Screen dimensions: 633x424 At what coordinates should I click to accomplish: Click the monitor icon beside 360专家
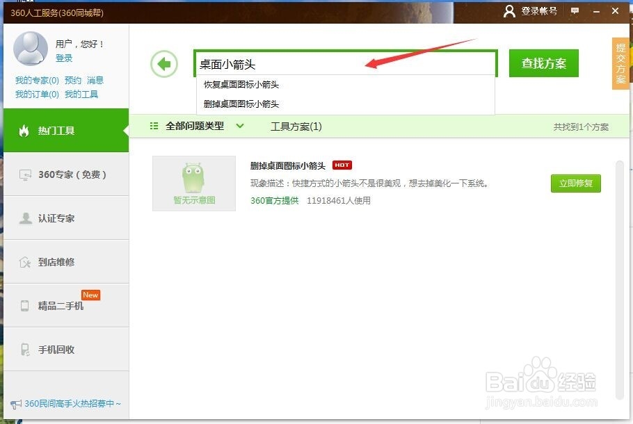coord(25,174)
